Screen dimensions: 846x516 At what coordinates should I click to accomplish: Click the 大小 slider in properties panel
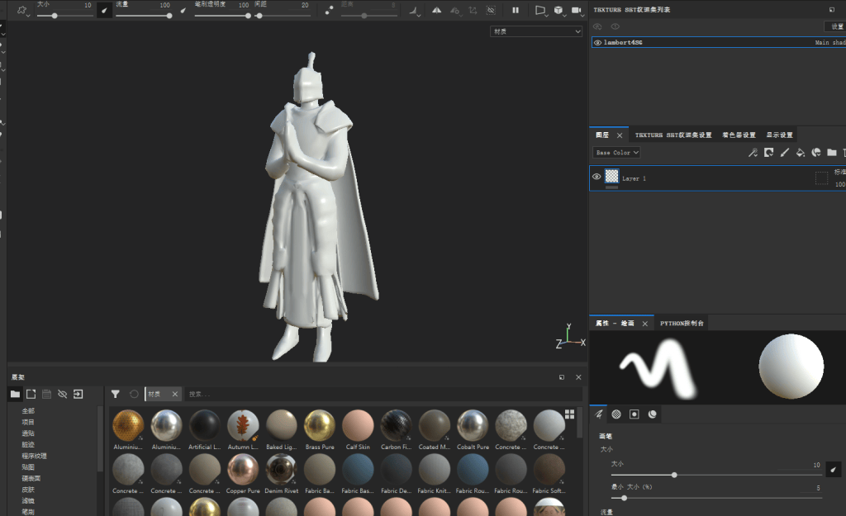716,475
